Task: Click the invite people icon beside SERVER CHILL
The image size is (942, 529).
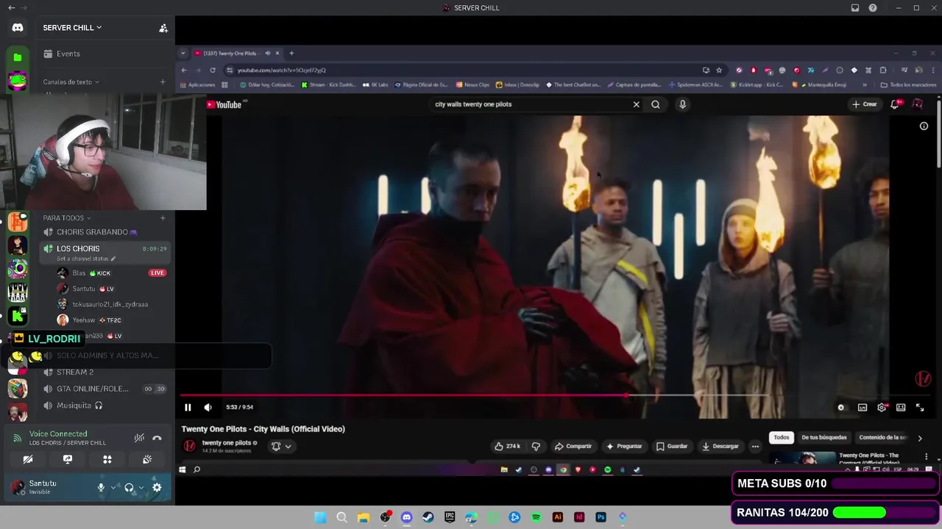Action: [163, 28]
